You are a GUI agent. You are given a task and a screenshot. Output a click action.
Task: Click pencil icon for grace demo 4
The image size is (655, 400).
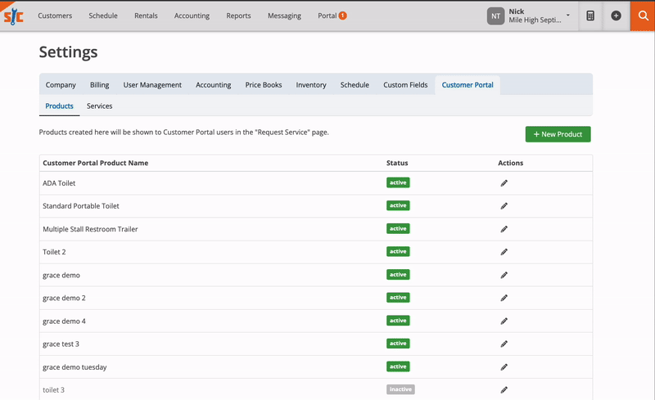[x=504, y=321]
